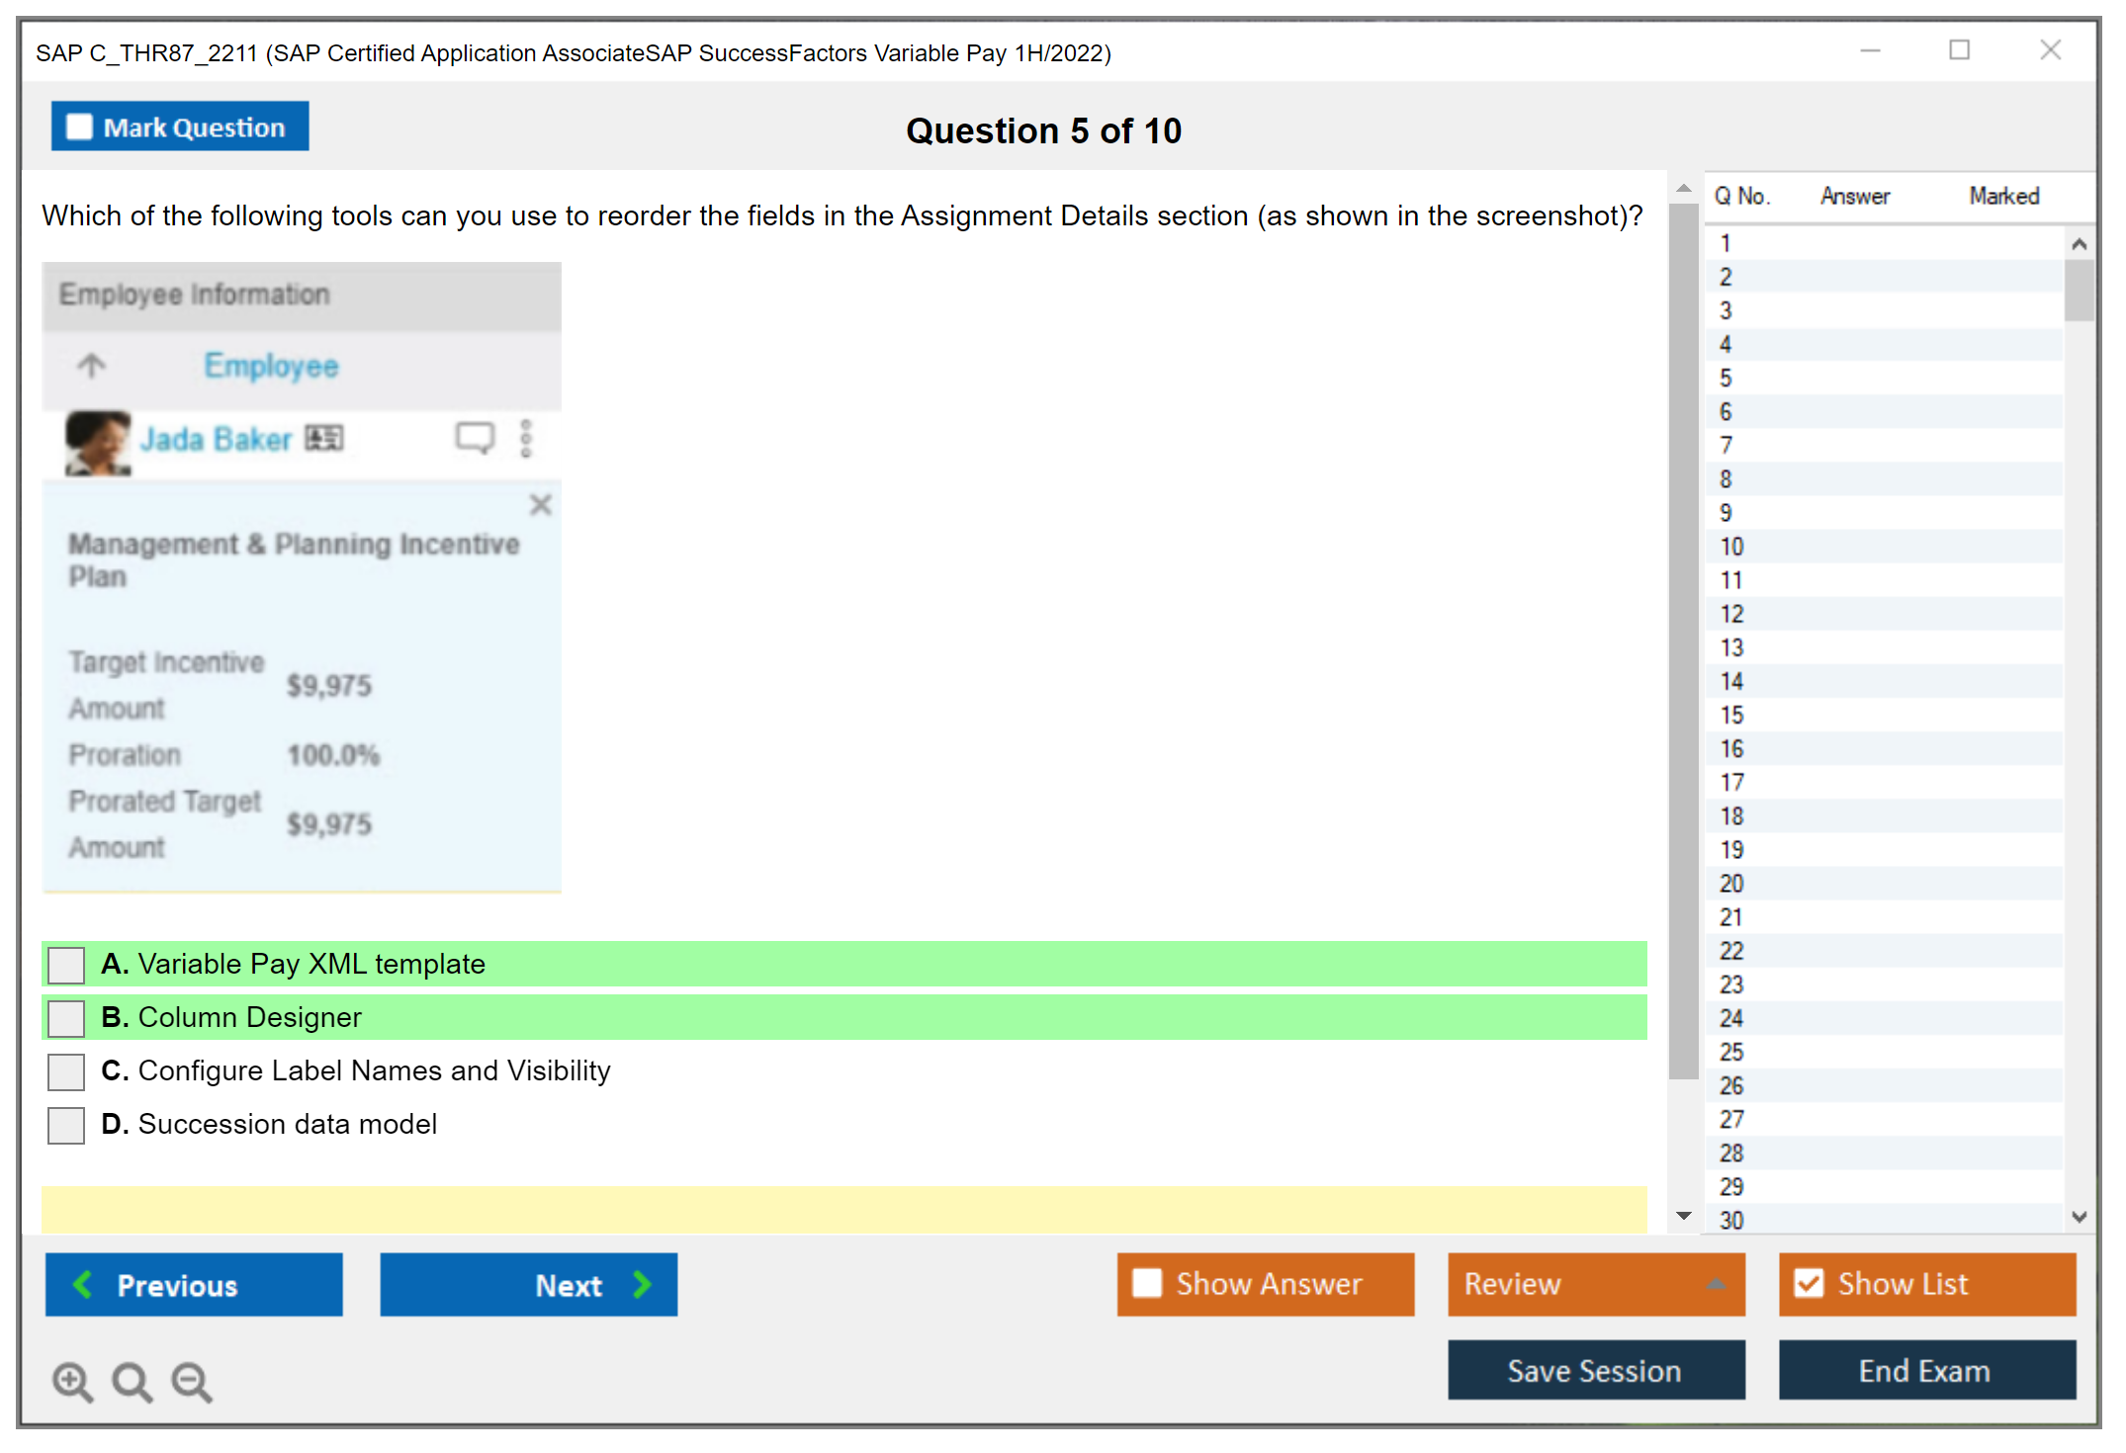Open the three-dot menu beside Jada Baker
Viewport: 2126px width, 1453px height.
[x=526, y=438]
